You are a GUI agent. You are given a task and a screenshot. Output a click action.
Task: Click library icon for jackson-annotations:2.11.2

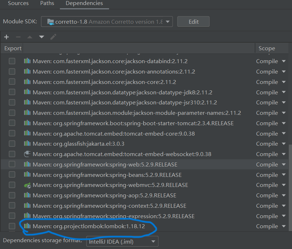(x=27, y=71)
